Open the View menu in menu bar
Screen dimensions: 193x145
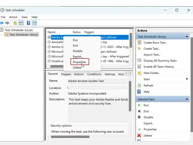coord(24,17)
